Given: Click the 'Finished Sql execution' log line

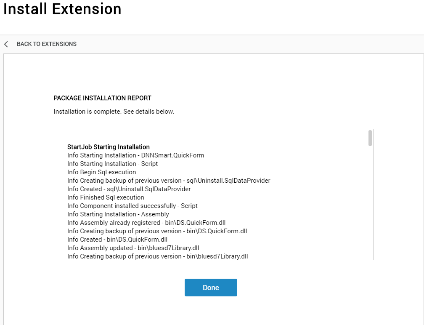Looking at the screenshot, I should pyautogui.click(x=106, y=197).
